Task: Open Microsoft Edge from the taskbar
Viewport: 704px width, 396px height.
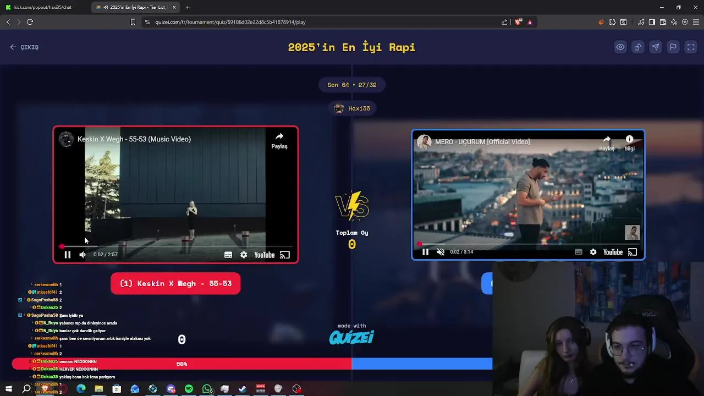Action: coord(81,389)
